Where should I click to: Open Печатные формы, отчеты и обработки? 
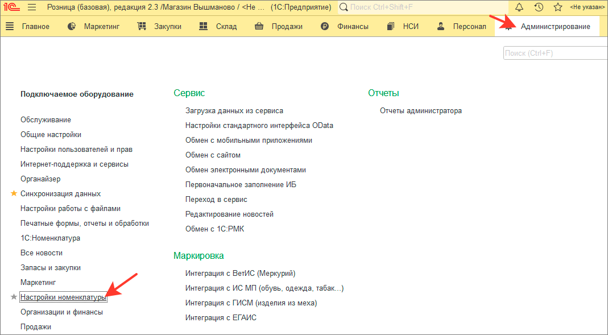(x=85, y=224)
